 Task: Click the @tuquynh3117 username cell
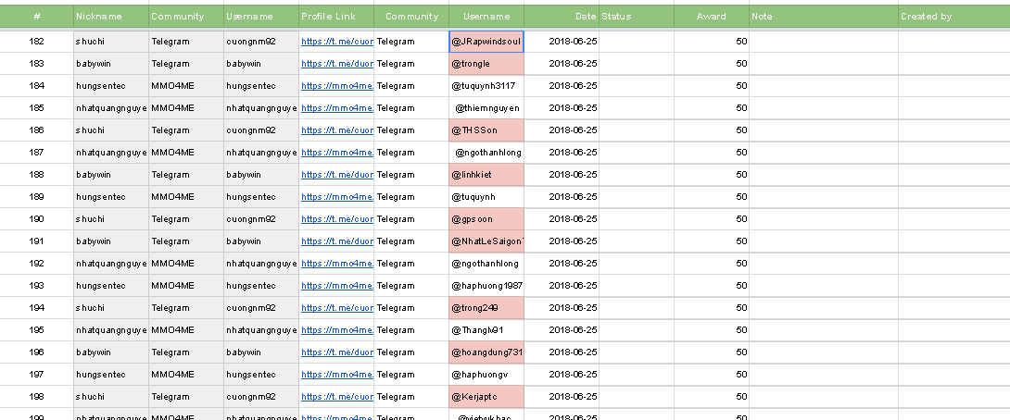coord(486,86)
